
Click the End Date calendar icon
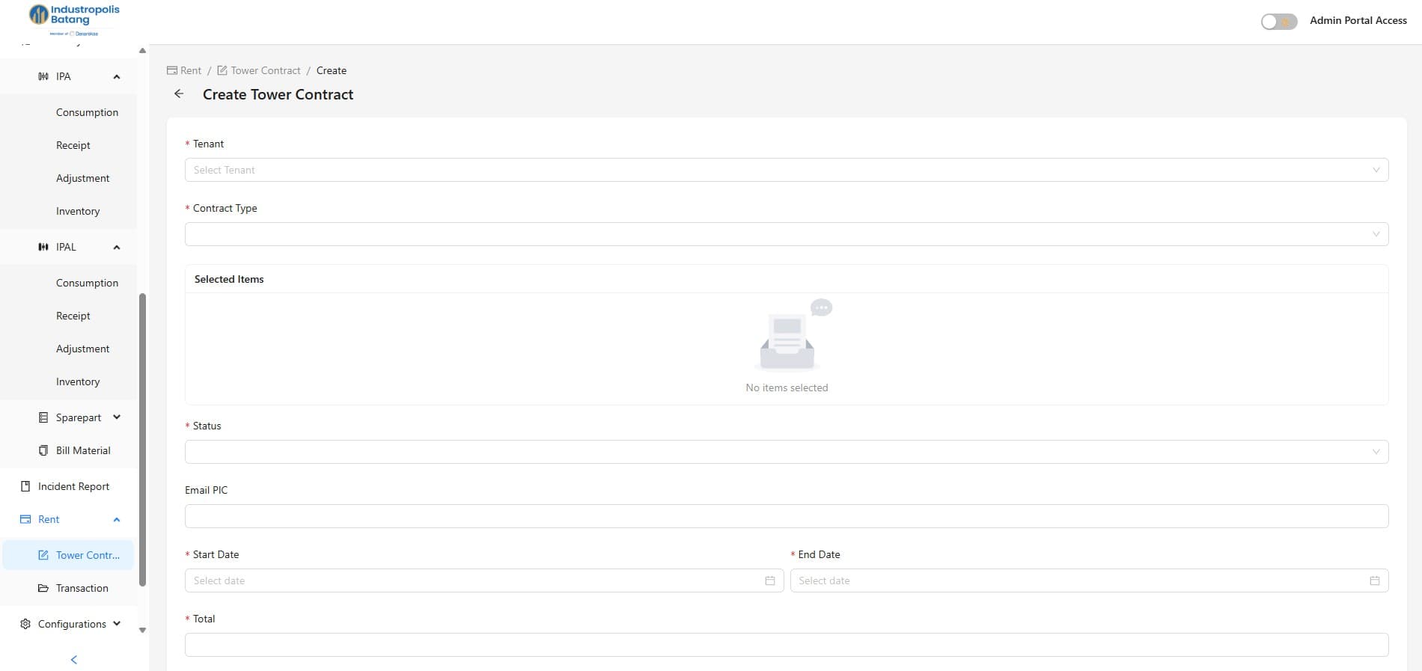point(1375,580)
